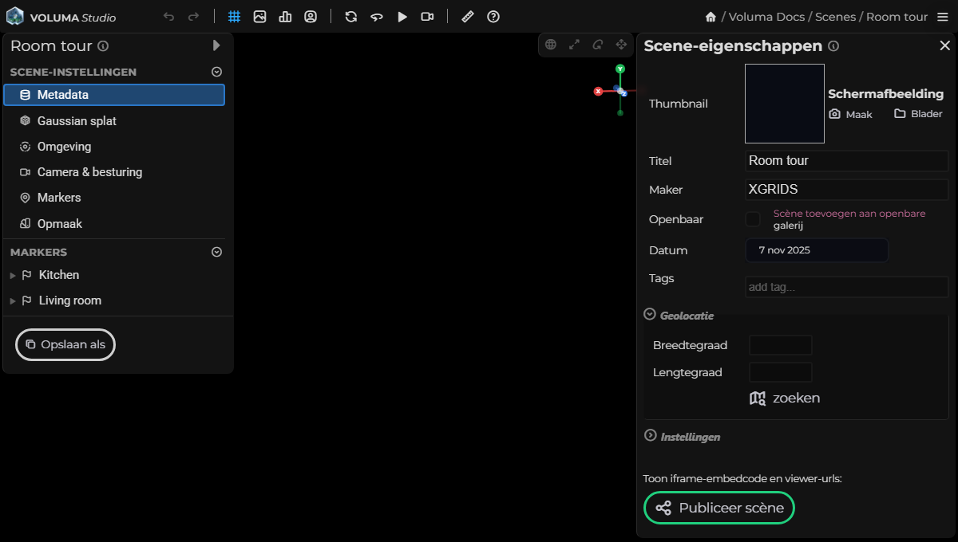Image resolution: width=958 pixels, height=542 pixels.
Task: Collapse the Geolocatie section
Action: [650, 315]
